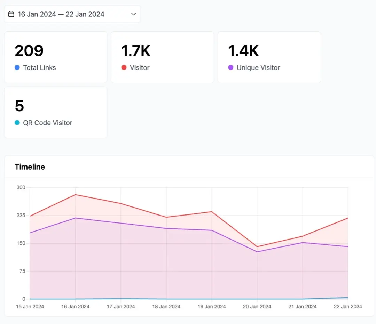Click the 18 Jan 2024 axis label
376x324 pixels.
(x=166, y=307)
